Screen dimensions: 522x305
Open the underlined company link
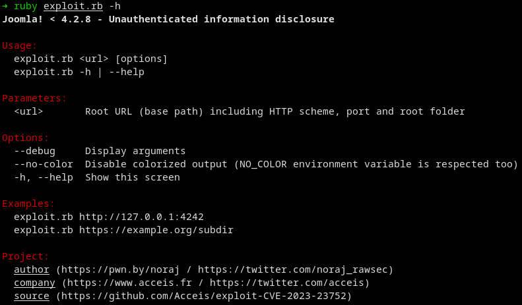click(34, 283)
